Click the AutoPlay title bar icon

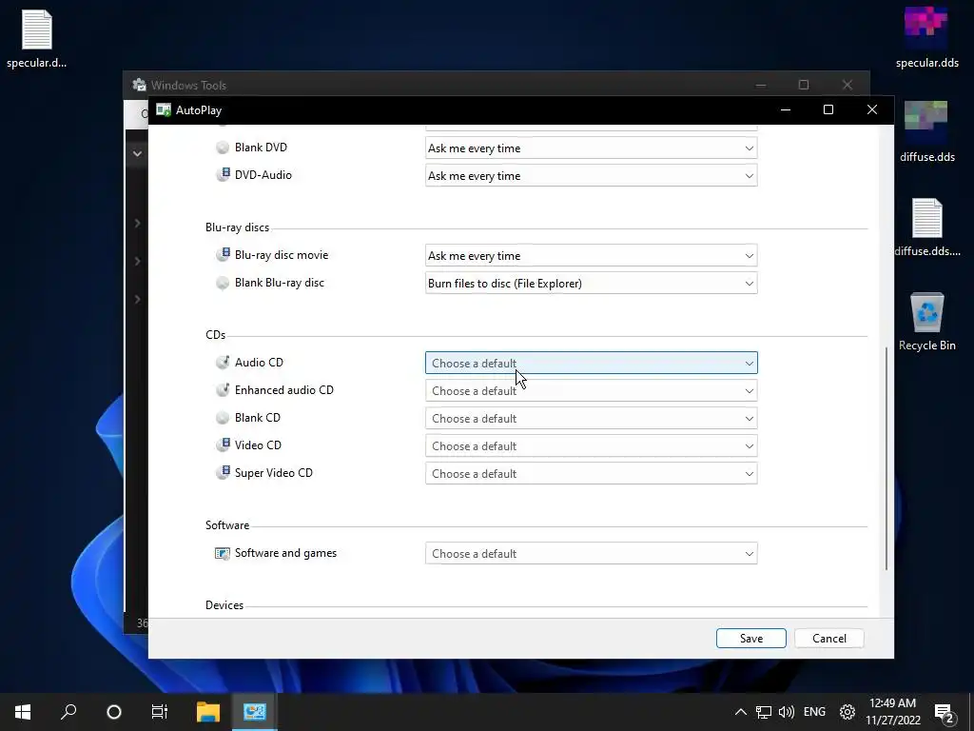(164, 110)
